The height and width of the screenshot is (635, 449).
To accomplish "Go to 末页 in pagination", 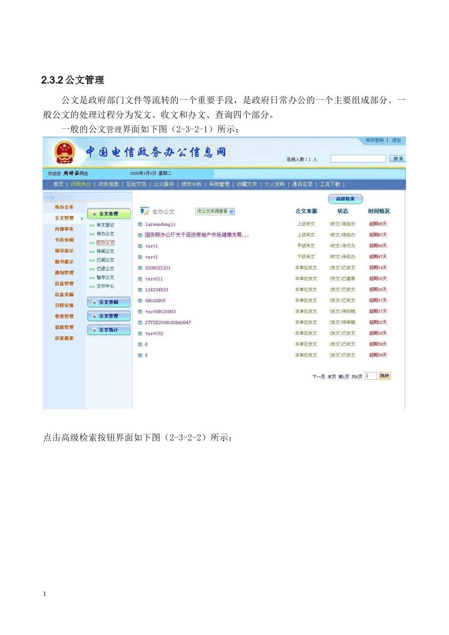I will click(332, 377).
